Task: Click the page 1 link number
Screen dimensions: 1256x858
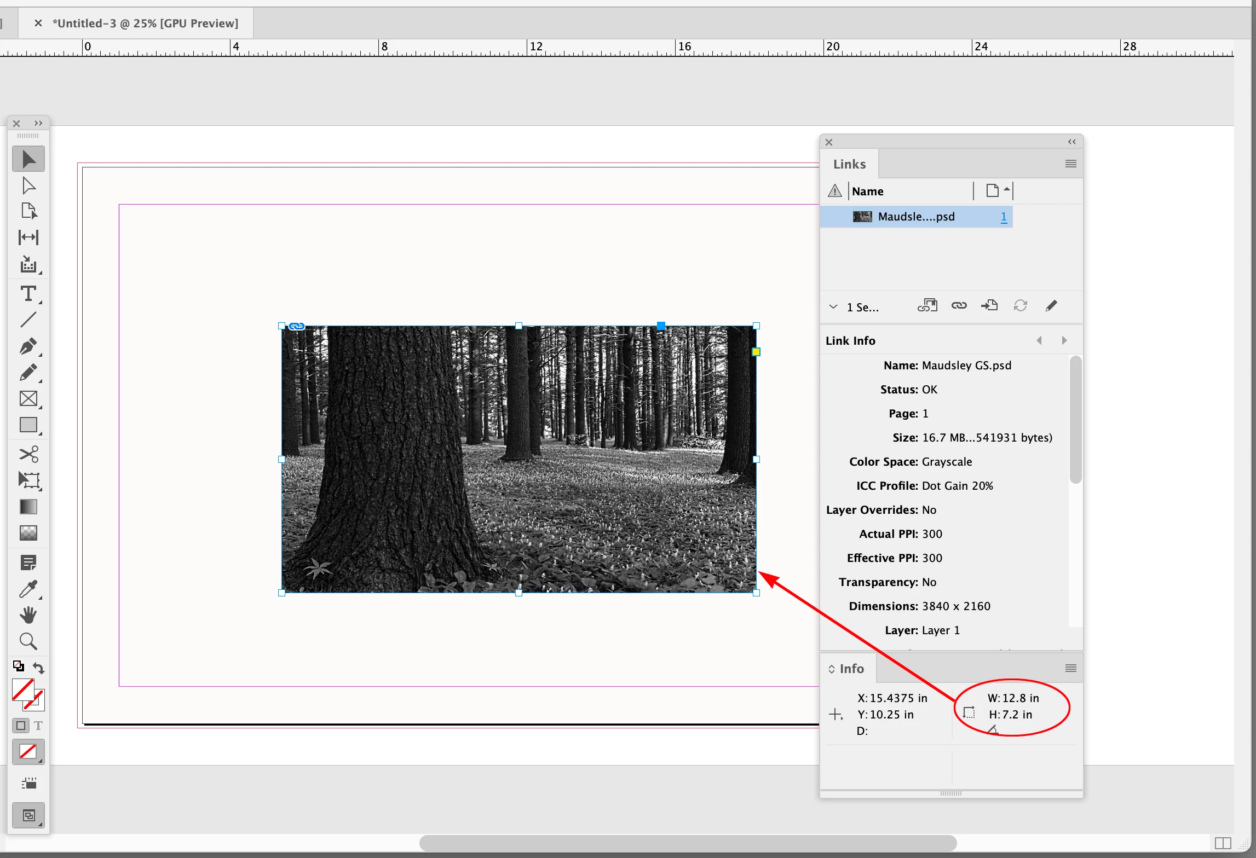Action: (x=1004, y=217)
